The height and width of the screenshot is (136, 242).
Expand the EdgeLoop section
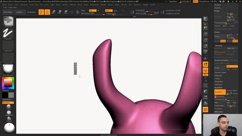pyautogui.click(x=218, y=76)
